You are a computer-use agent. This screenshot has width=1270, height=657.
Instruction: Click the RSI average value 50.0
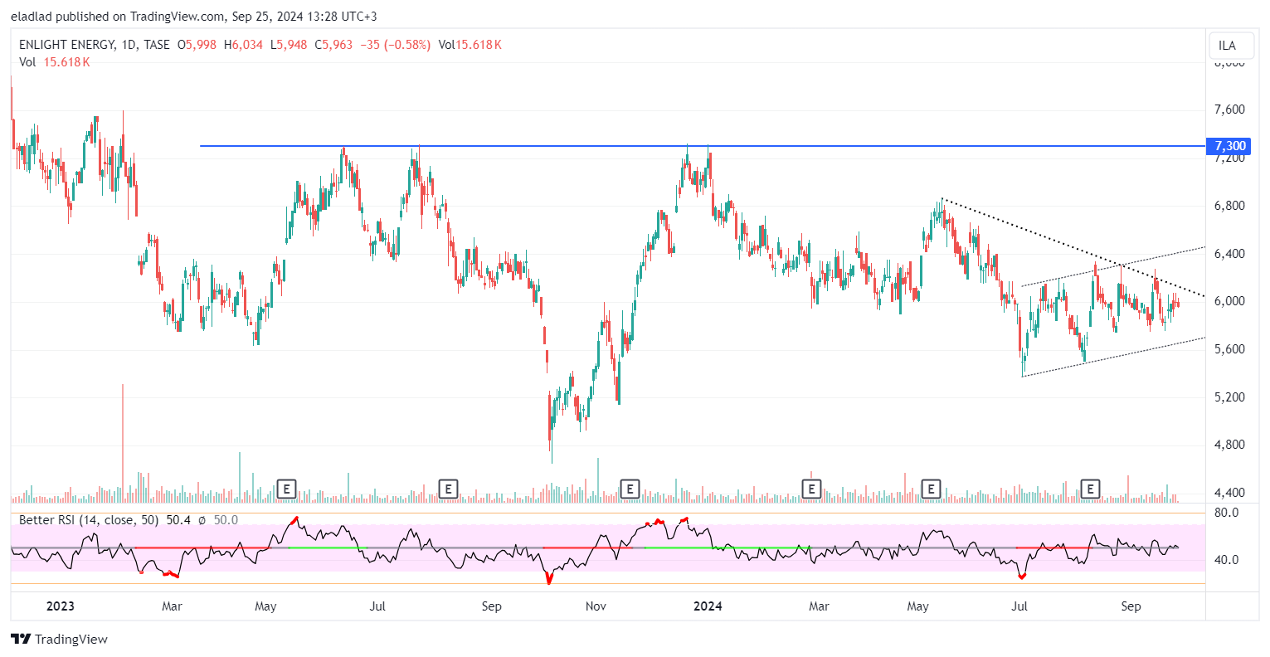pos(226,520)
